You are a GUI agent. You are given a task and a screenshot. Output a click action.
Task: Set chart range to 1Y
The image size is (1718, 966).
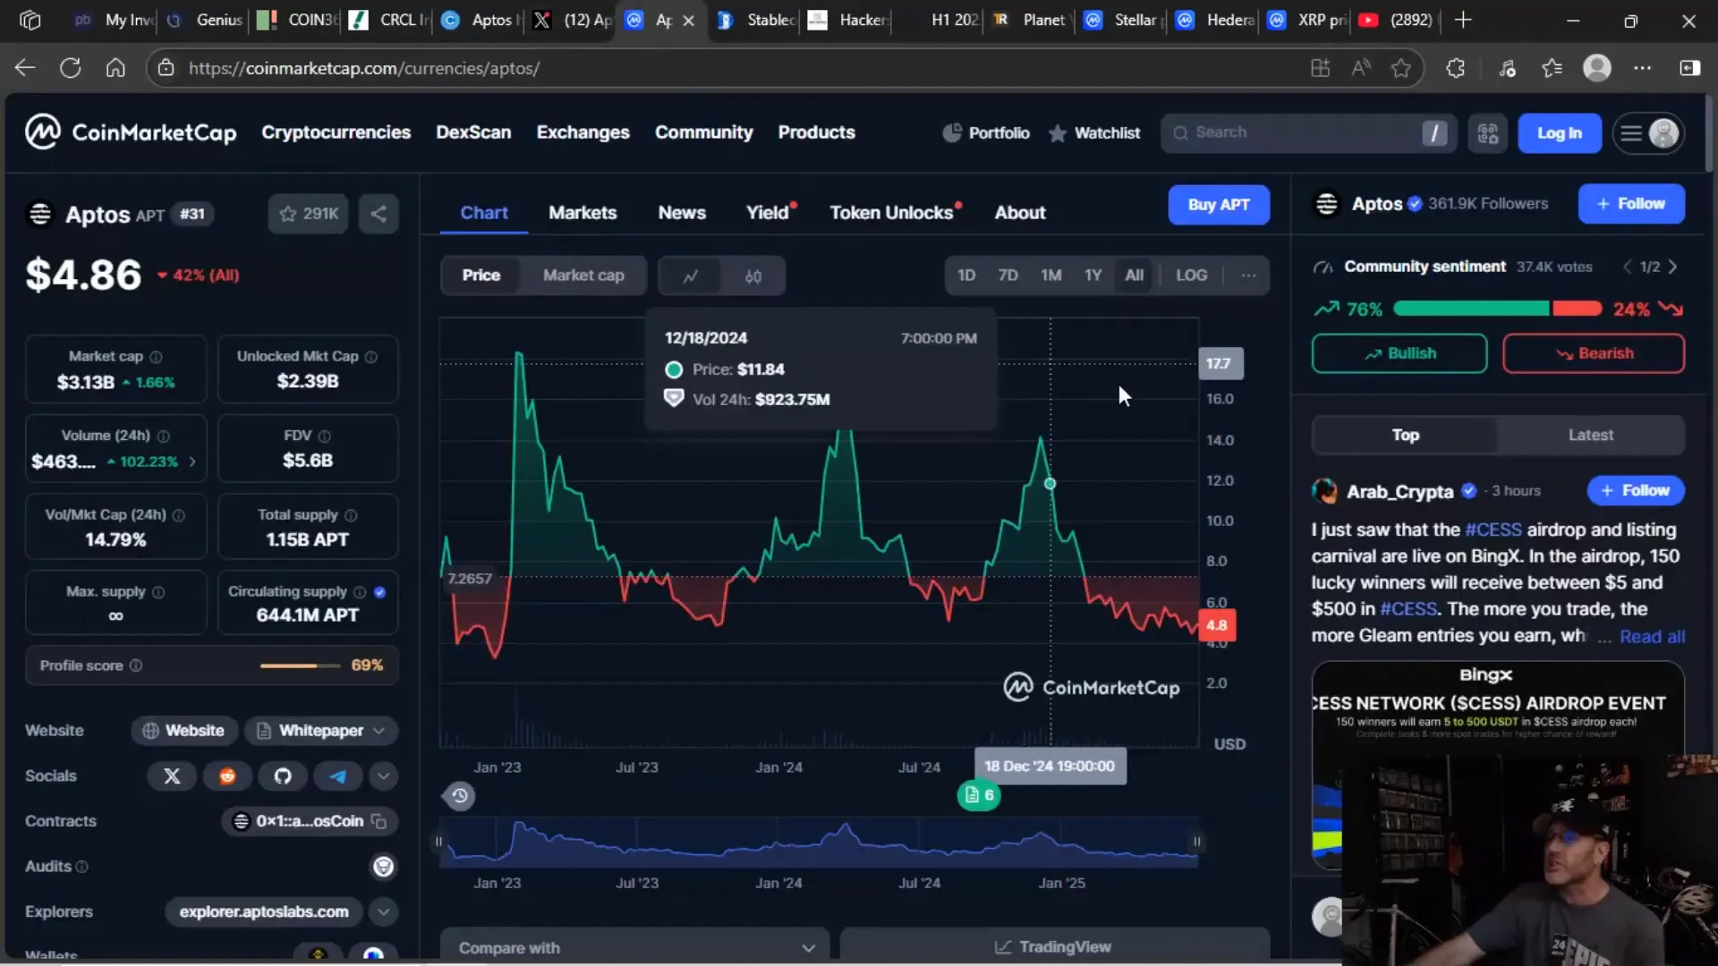tap(1093, 275)
